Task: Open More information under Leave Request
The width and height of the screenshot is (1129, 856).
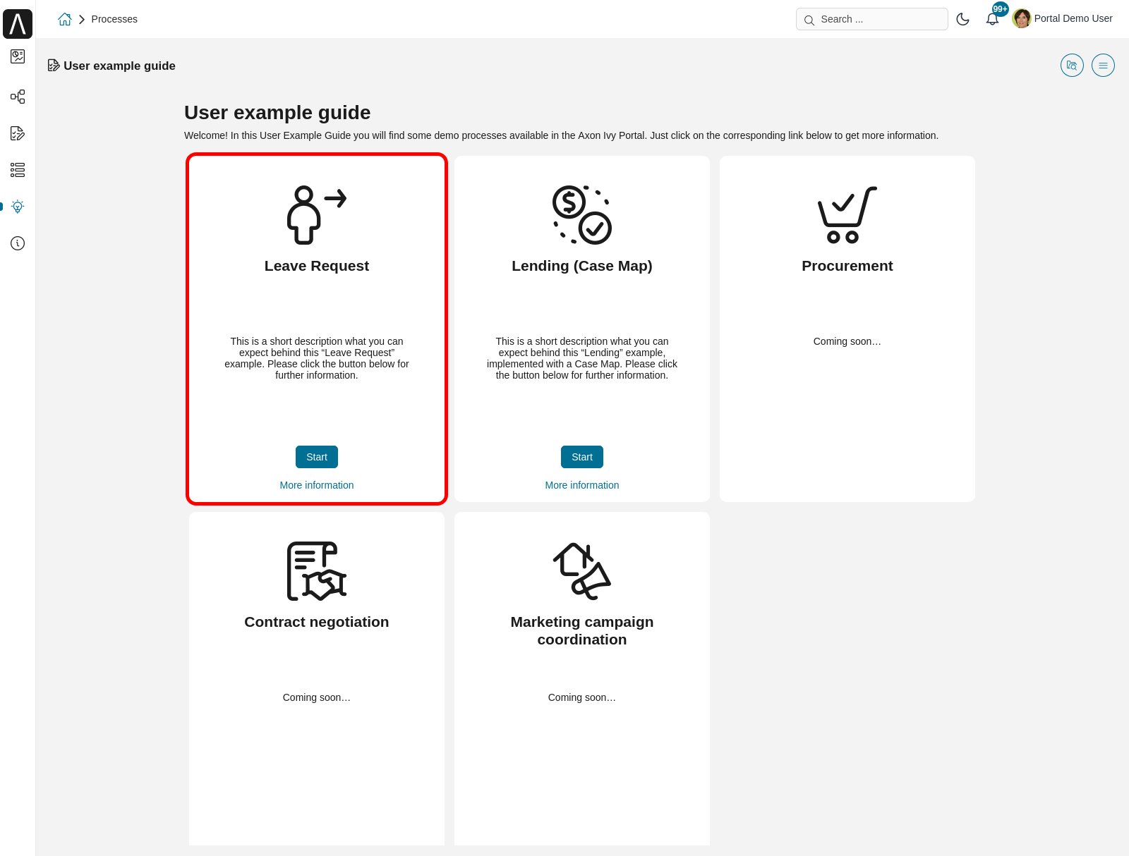Action: 316,485
